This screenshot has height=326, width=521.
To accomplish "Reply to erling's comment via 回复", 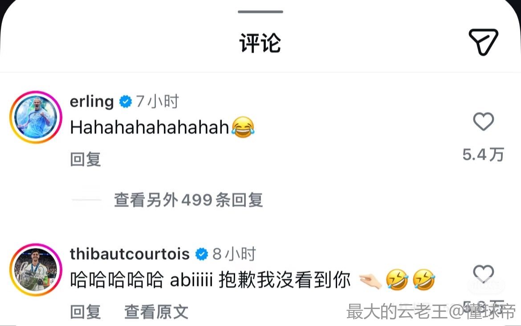I will pyautogui.click(x=85, y=159).
